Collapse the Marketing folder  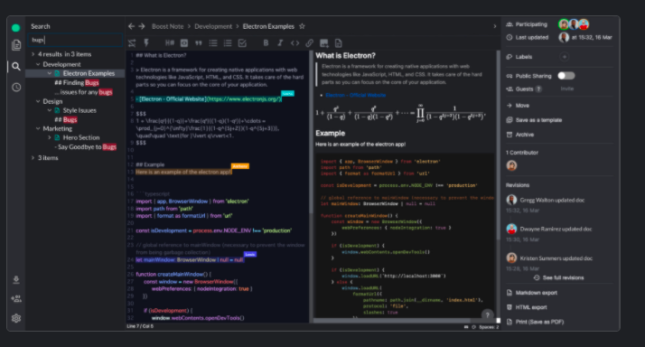[x=38, y=128]
